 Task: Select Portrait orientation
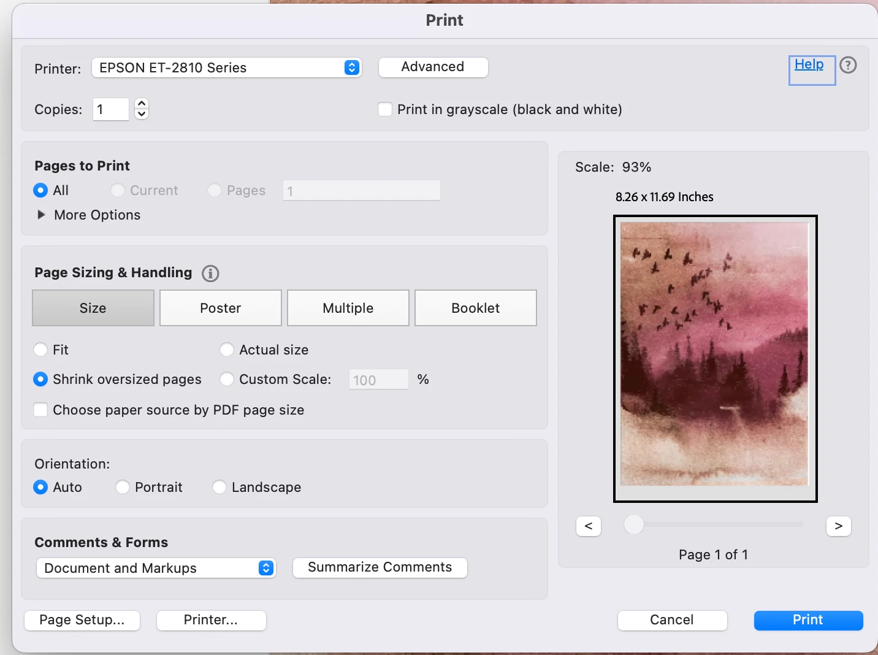coord(123,487)
